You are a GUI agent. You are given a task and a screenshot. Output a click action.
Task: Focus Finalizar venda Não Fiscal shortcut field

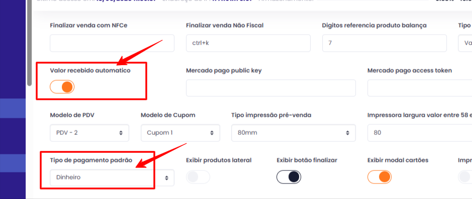tap(248, 43)
